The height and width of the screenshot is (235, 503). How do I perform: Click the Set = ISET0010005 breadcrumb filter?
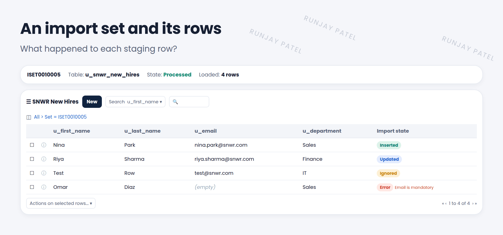coord(66,117)
